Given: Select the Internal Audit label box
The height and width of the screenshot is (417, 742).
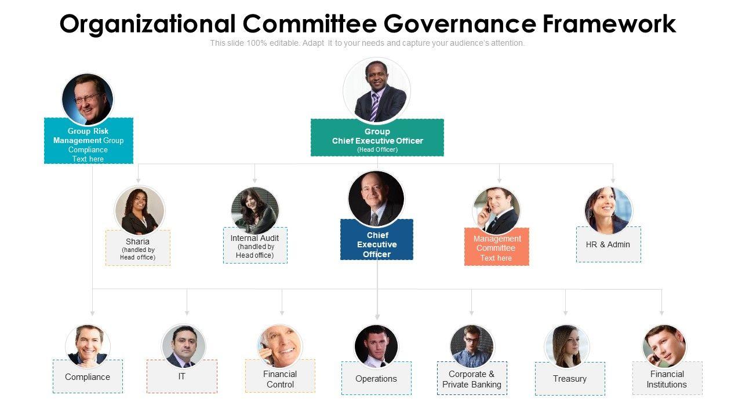Looking at the screenshot, I should pyautogui.click(x=255, y=246).
